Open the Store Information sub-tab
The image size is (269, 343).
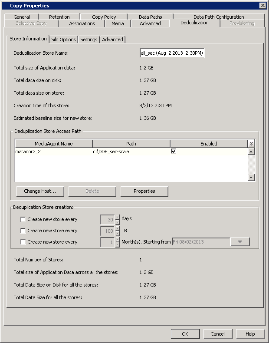[x=28, y=39]
